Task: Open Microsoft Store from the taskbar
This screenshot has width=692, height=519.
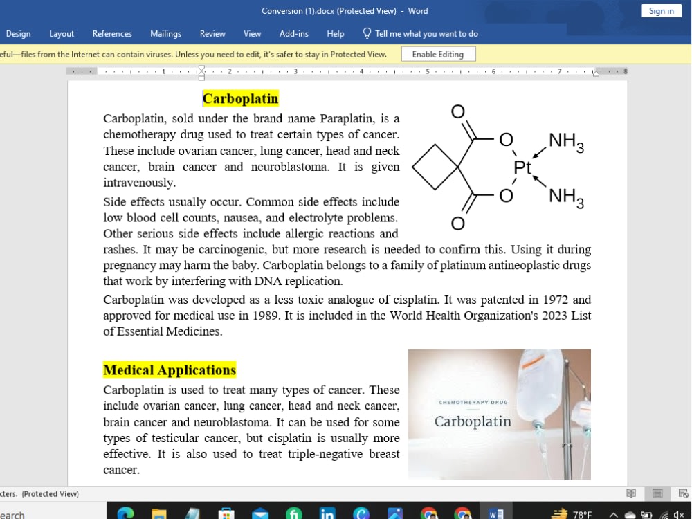Action: tap(226, 513)
